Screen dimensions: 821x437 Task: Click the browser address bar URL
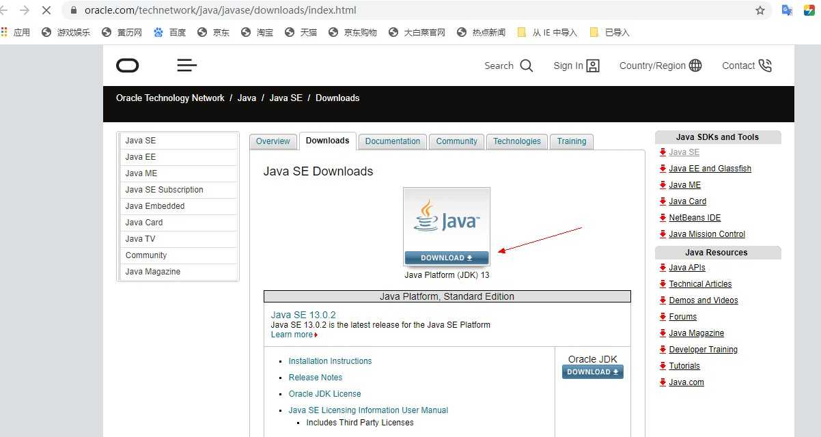(x=220, y=10)
